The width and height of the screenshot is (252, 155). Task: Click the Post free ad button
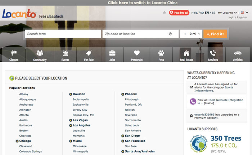(x=179, y=13)
